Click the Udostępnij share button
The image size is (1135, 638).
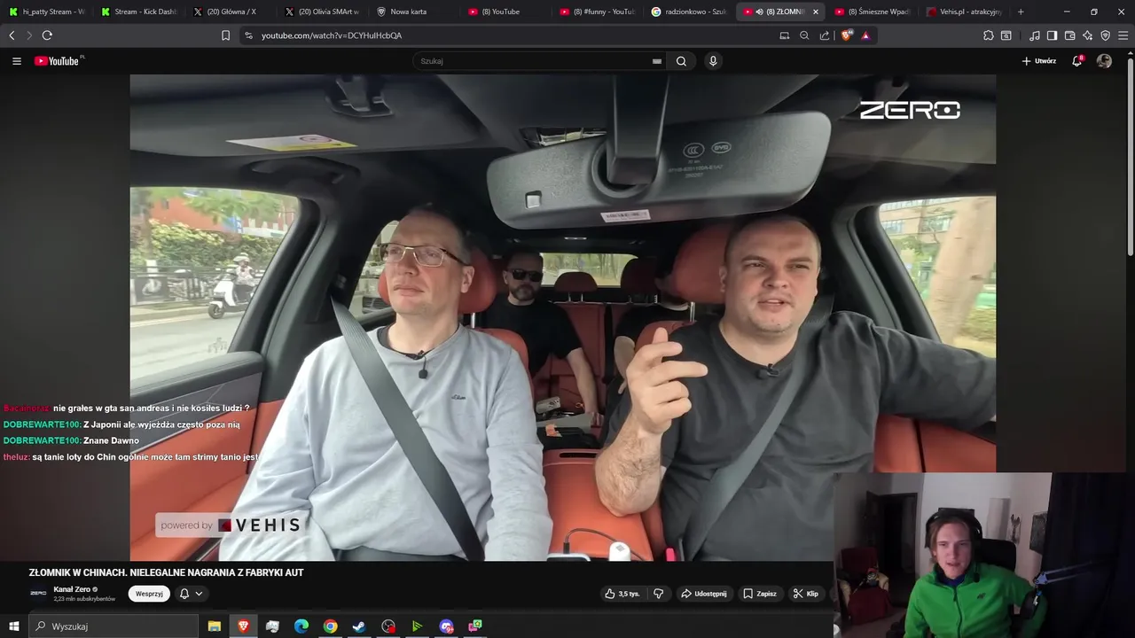pyautogui.click(x=703, y=594)
